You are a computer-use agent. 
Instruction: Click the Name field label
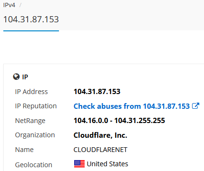pyautogui.click(x=24, y=150)
